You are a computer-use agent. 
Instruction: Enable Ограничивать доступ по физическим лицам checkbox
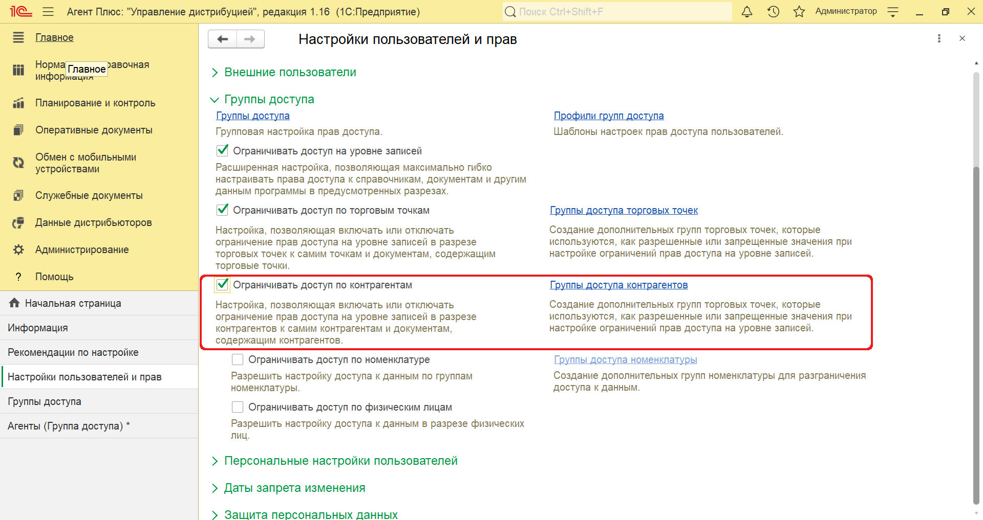coord(238,407)
